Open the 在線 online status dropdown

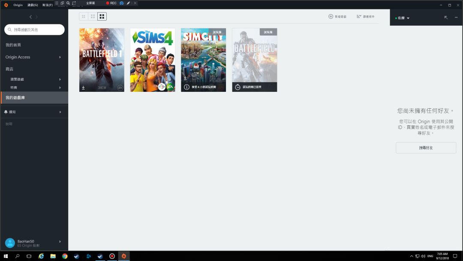pos(403,18)
